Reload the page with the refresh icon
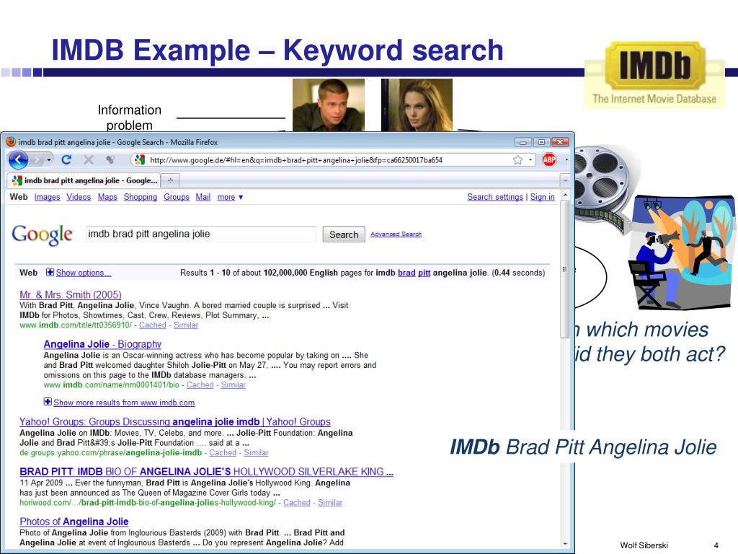This screenshot has width=738, height=554. pos(66,159)
